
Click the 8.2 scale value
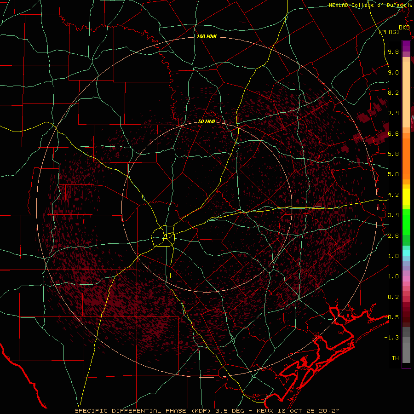tap(393, 92)
